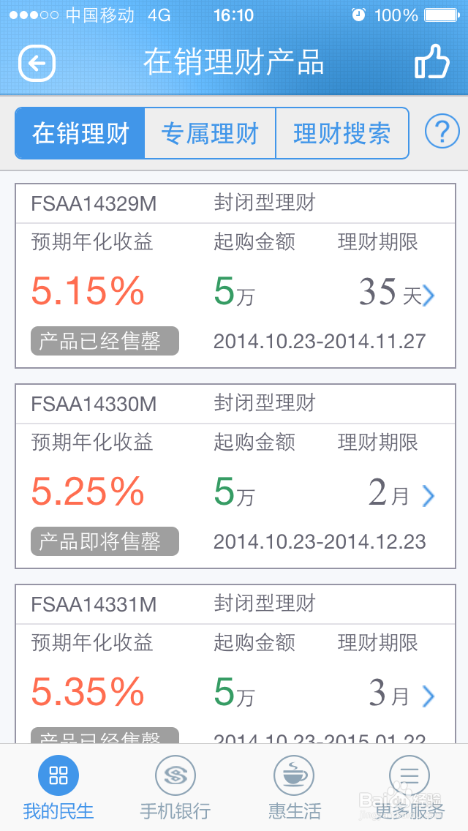Switch to 专属理财 tab
The width and height of the screenshot is (468, 831).
tap(210, 133)
